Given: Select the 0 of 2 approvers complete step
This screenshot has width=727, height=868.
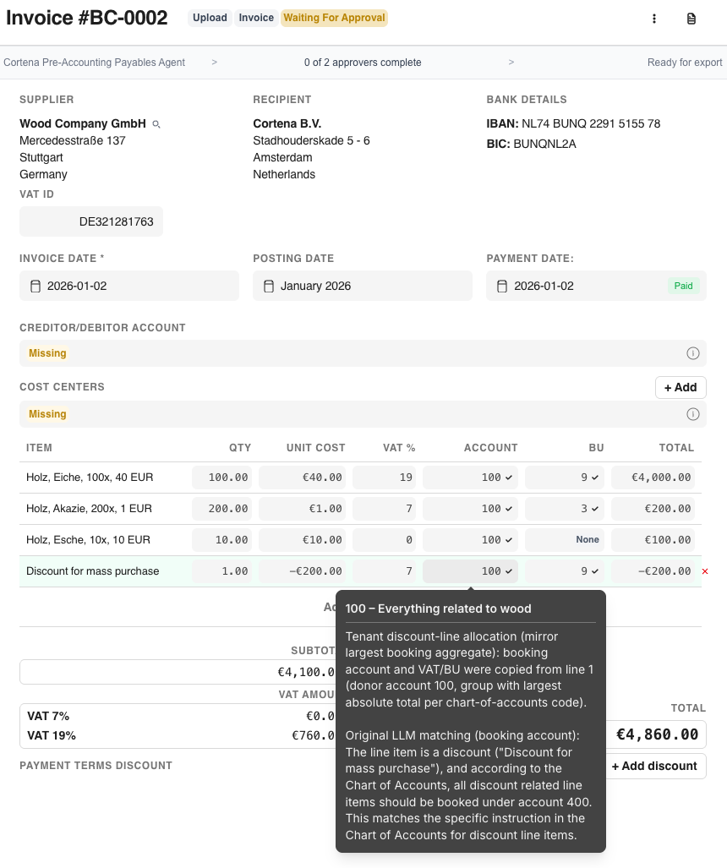Looking at the screenshot, I should [363, 63].
